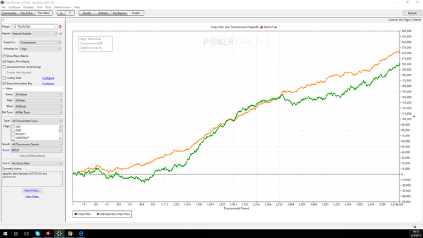Collapse the Filters section expander
The image size is (423, 238).
coord(4,88)
